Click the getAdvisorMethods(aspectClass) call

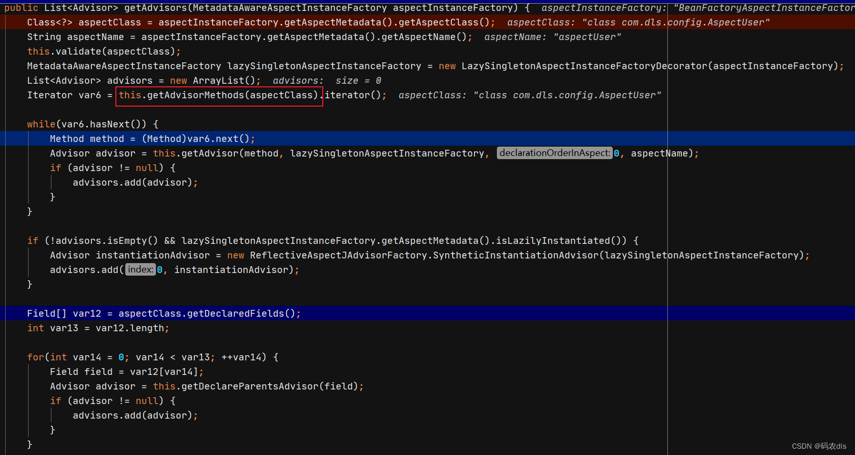pyautogui.click(x=232, y=95)
